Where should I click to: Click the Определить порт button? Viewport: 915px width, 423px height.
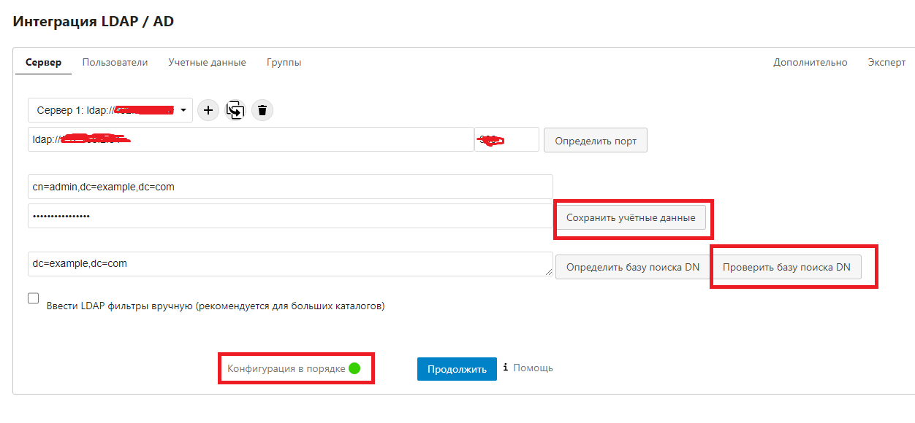pos(595,141)
